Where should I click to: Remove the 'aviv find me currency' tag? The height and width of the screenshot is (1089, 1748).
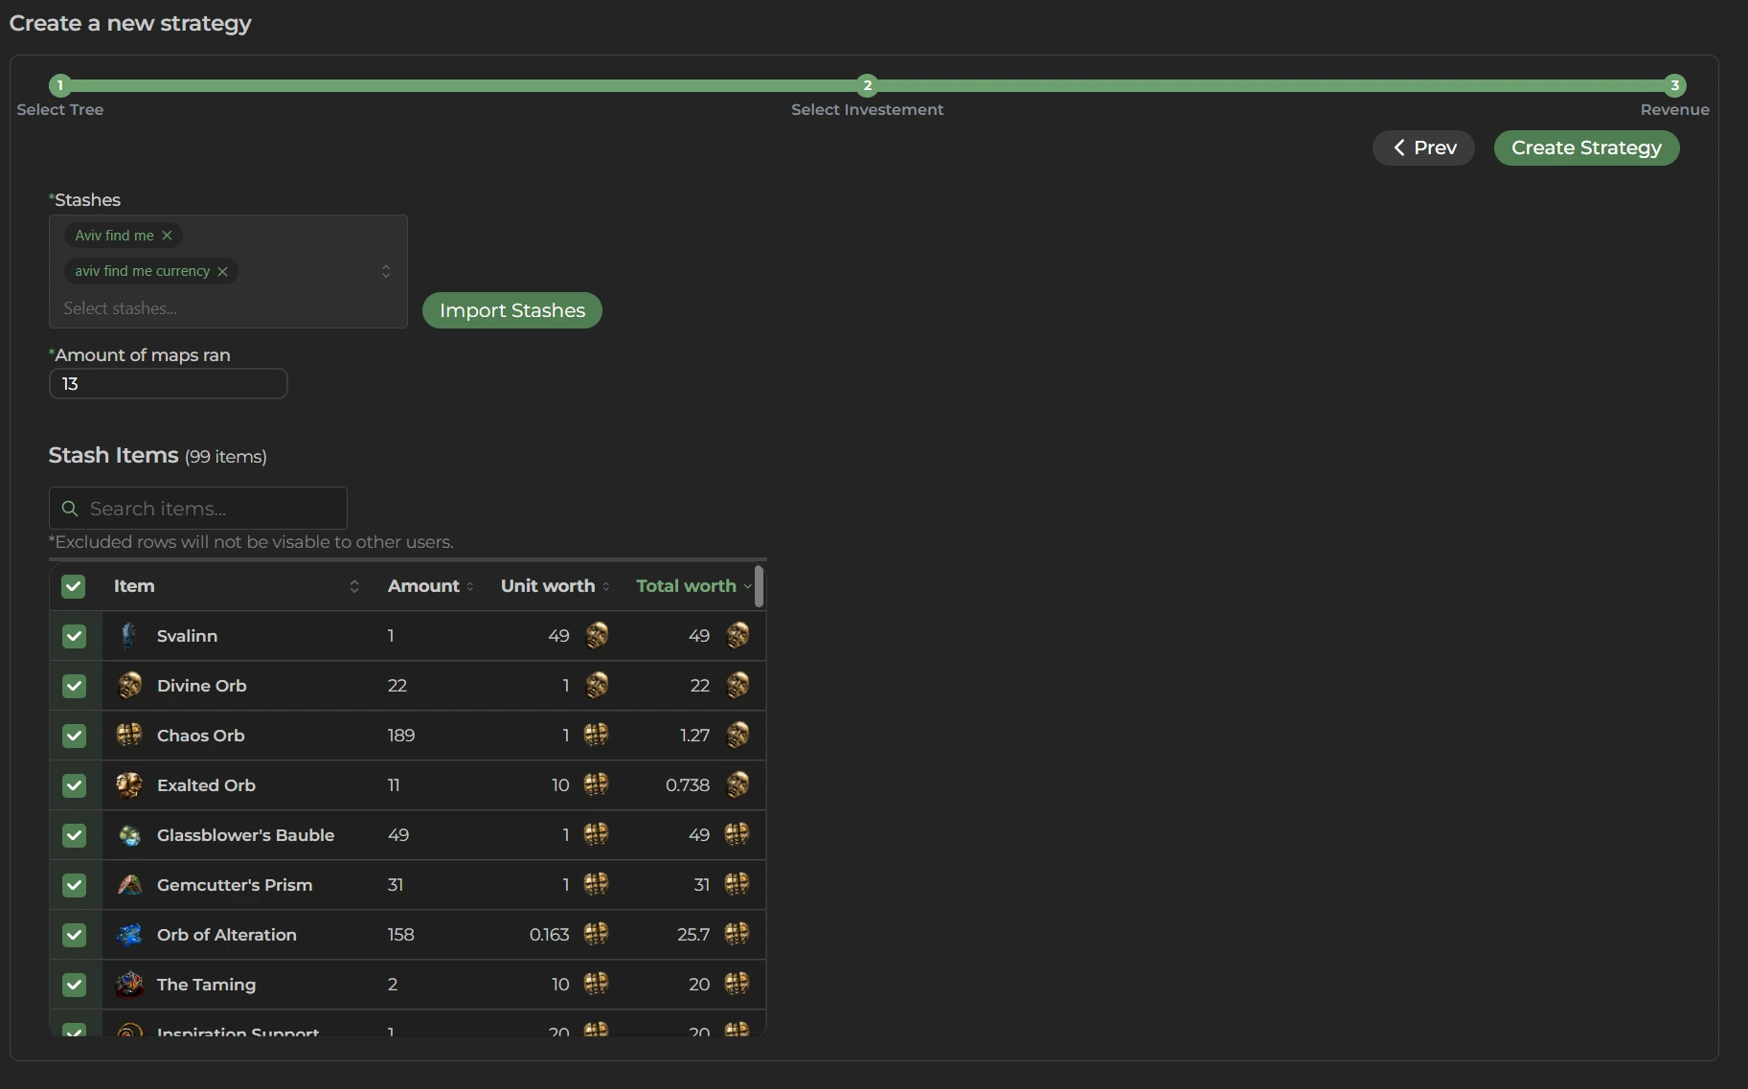(x=222, y=272)
